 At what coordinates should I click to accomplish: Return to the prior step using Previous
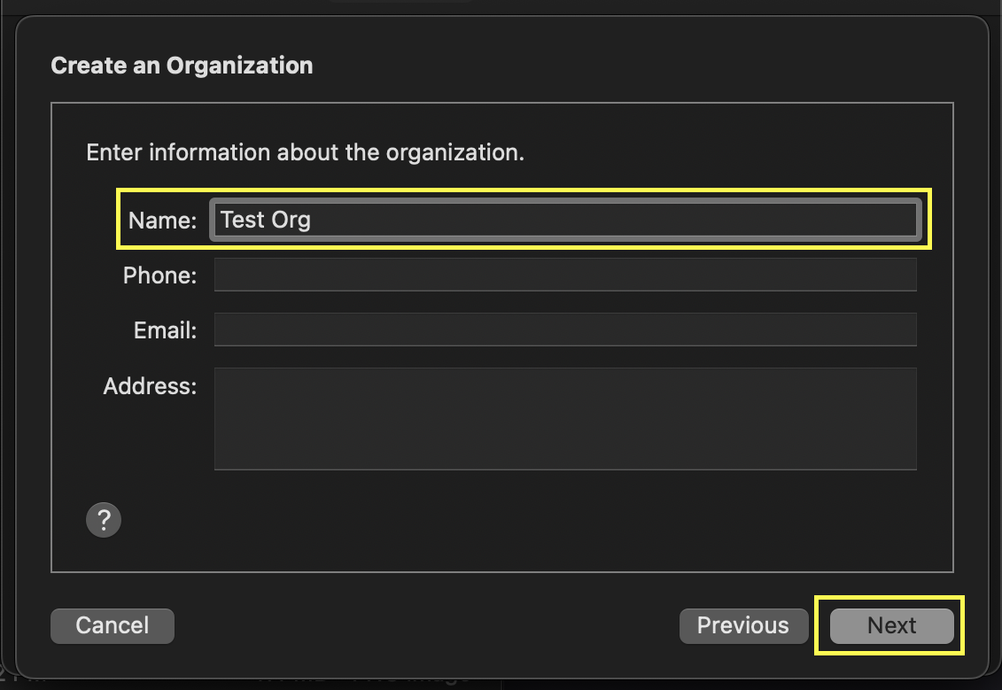pos(743,625)
